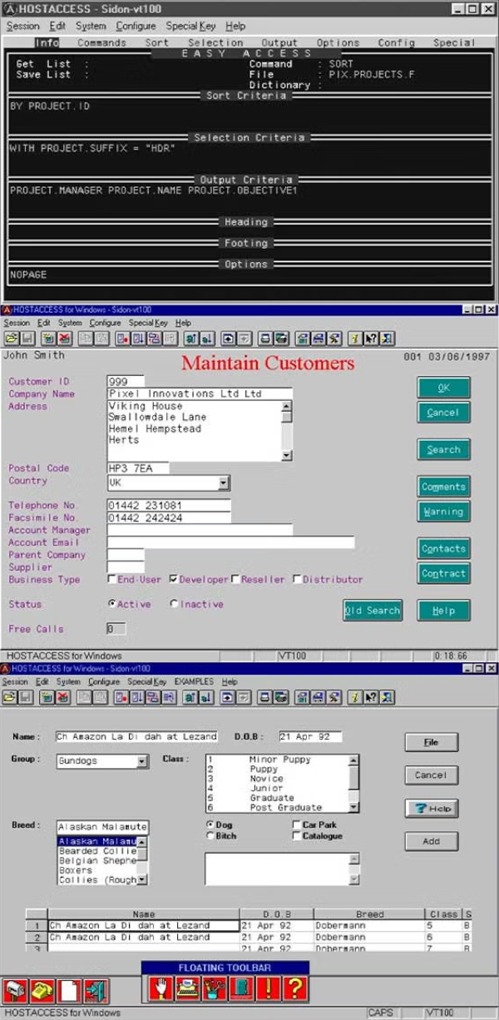
Task: Click the teal door icon in Floating Toolbar
Action: 240,988
